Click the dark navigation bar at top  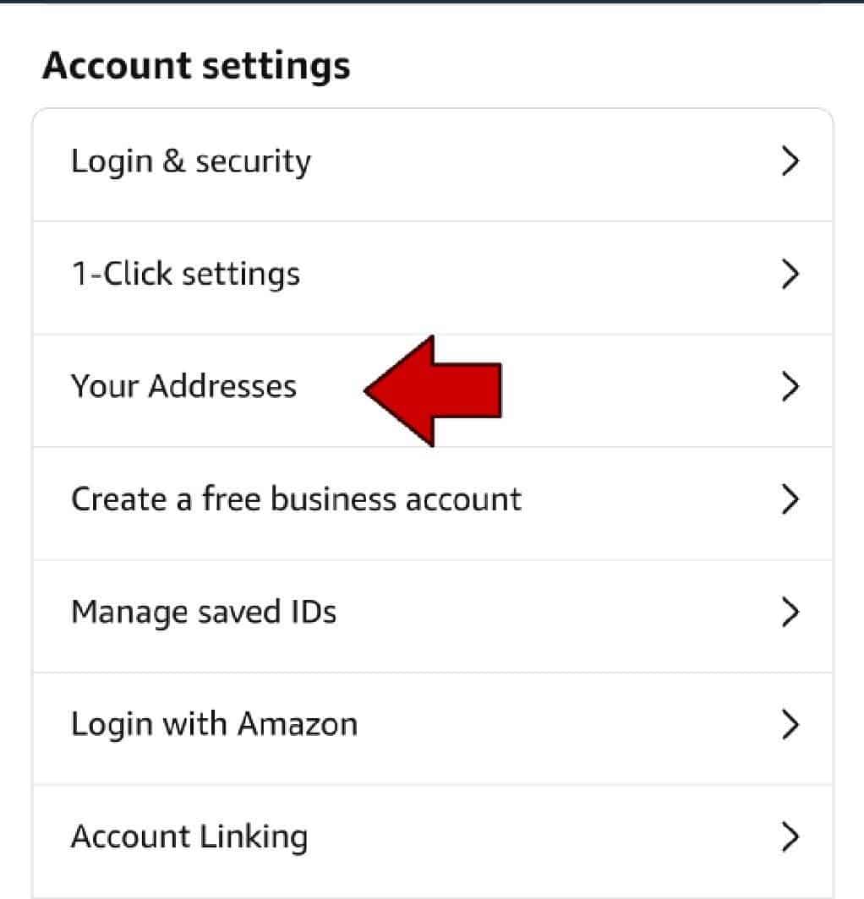(x=432, y=4)
